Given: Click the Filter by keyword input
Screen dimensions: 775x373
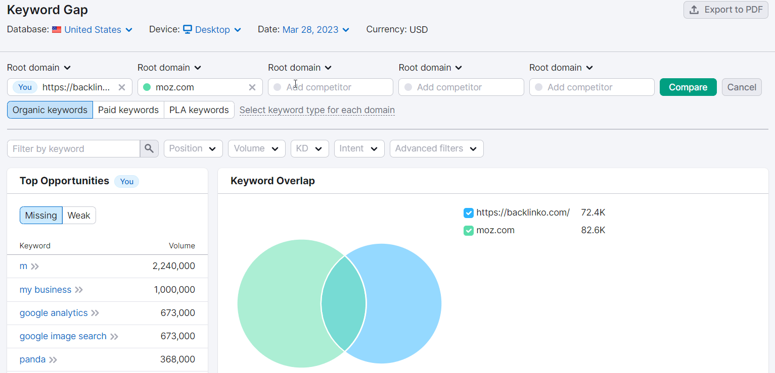Looking at the screenshot, I should (74, 148).
